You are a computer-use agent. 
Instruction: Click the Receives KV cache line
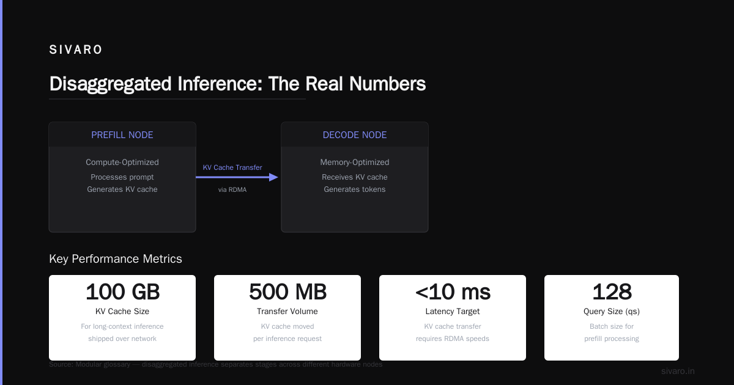click(x=355, y=177)
